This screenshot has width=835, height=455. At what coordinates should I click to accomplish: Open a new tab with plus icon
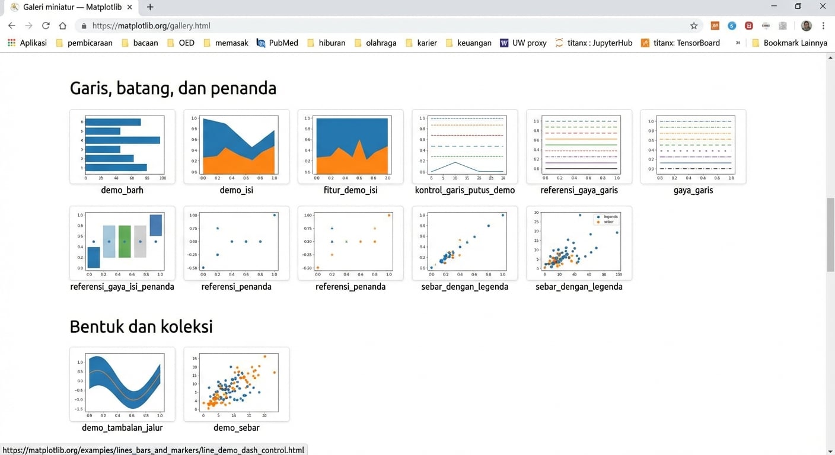[x=150, y=7]
